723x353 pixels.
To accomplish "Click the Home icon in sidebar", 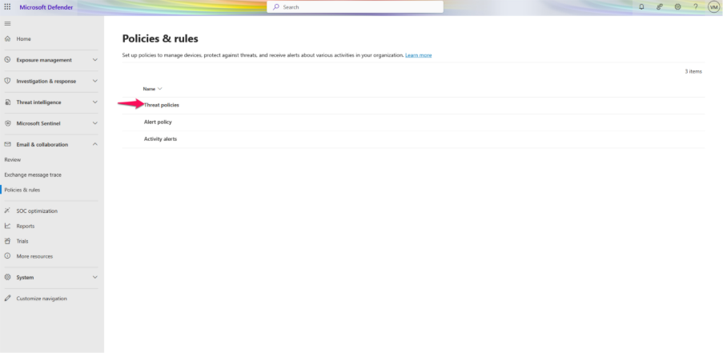I will click(7, 38).
